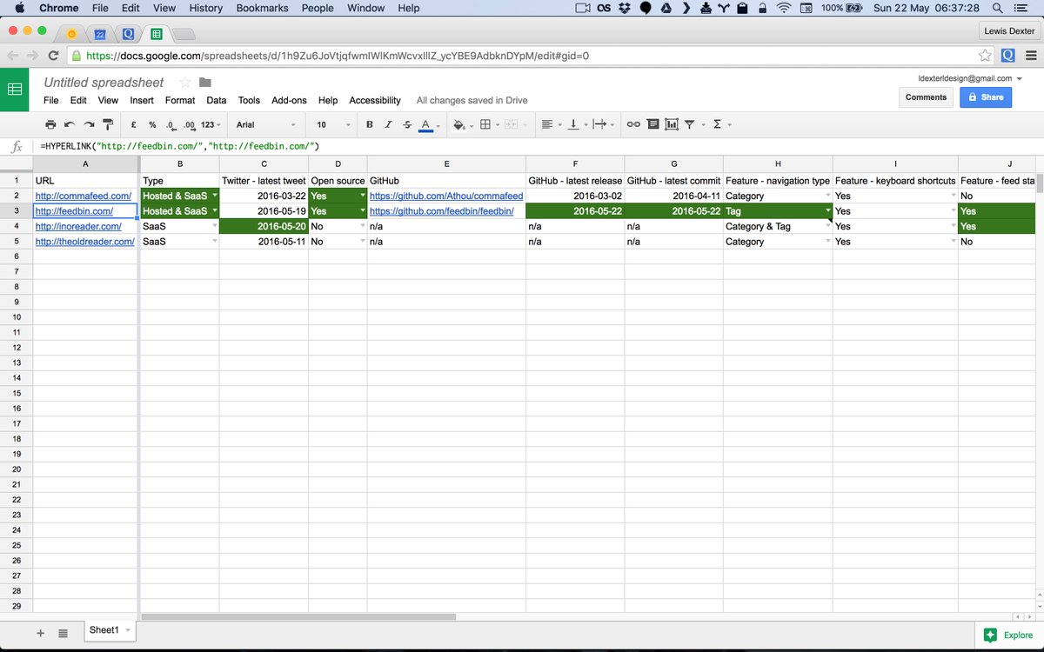Open the commafeed.com link in cell A2
The height and width of the screenshot is (652, 1044).
[84, 196]
